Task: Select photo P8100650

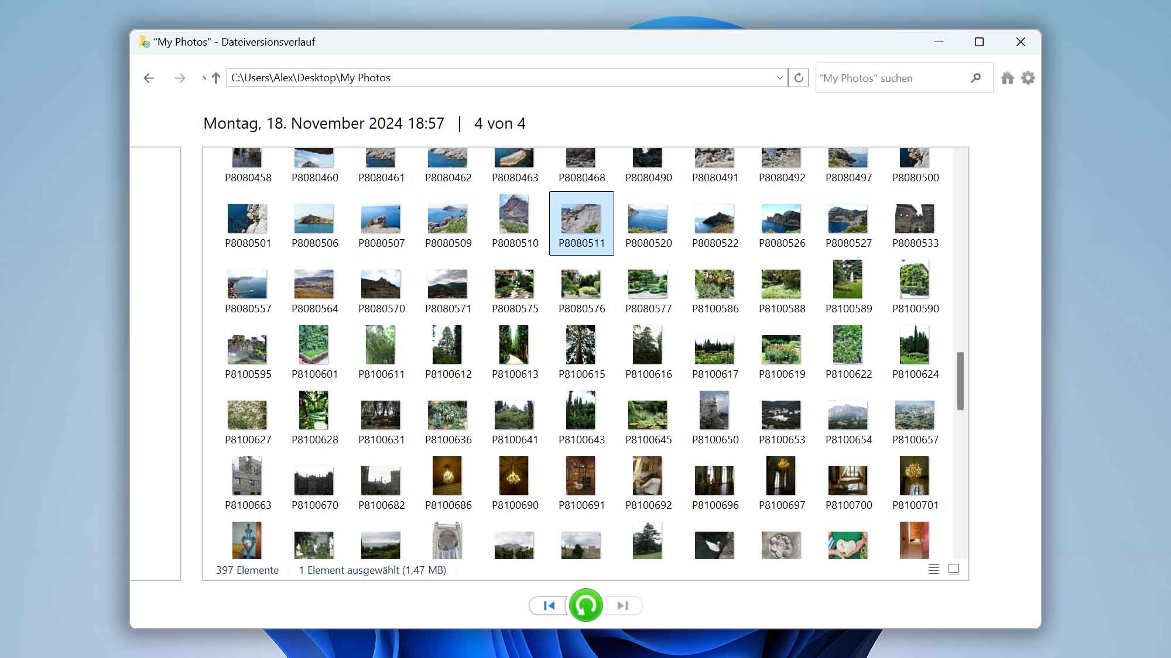Action: click(715, 420)
